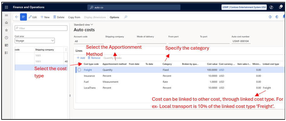286x121 pixels.
Task: Click the Mode of delivery field
Action: click(x=152, y=41)
